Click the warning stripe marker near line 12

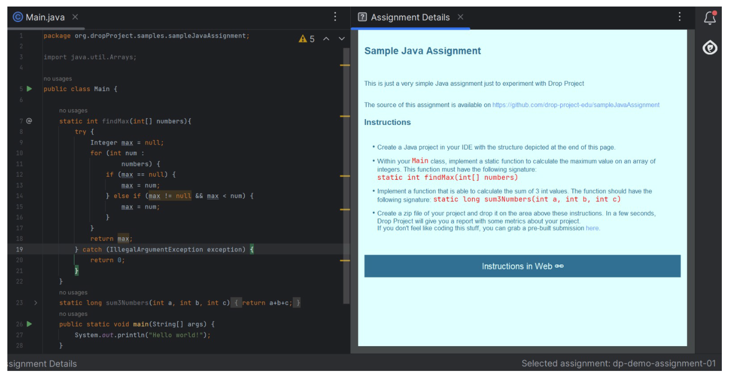tap(345, 176)
